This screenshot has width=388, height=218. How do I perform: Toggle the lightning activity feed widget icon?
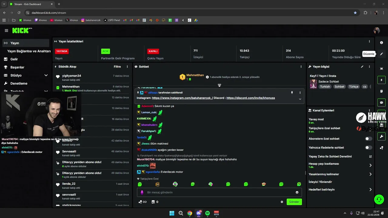(x=381, y=80)
